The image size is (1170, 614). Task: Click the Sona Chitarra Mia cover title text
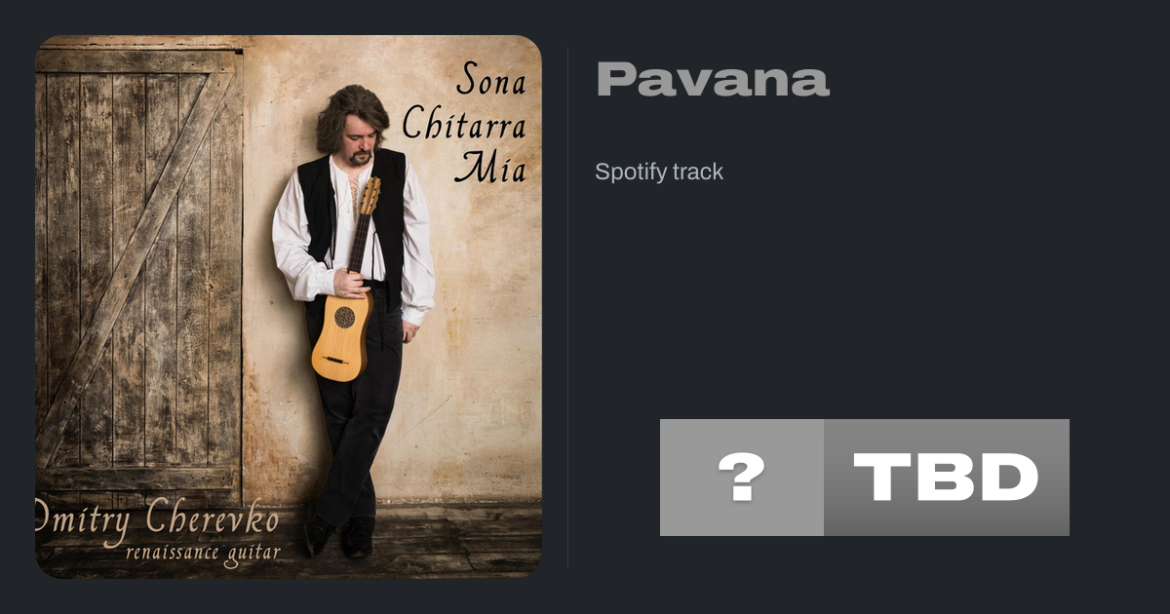coord(464,123)
